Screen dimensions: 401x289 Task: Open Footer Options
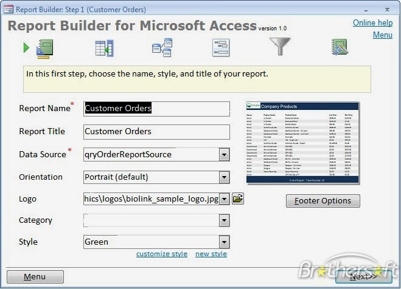(x=323, y=201)
